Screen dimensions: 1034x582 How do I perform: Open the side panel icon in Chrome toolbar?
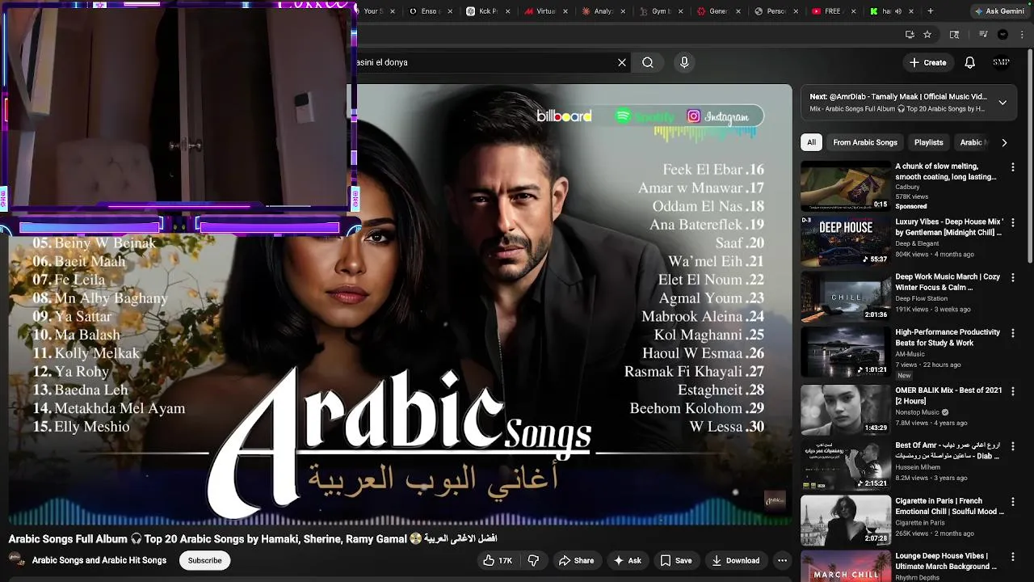[x=954, y=35]
